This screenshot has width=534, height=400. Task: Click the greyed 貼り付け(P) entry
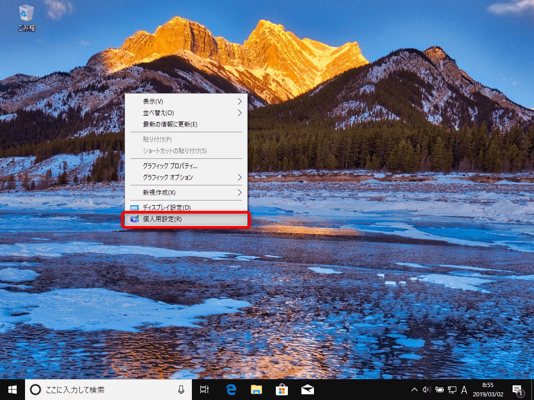pyautogui.click(x=186, y=140)
